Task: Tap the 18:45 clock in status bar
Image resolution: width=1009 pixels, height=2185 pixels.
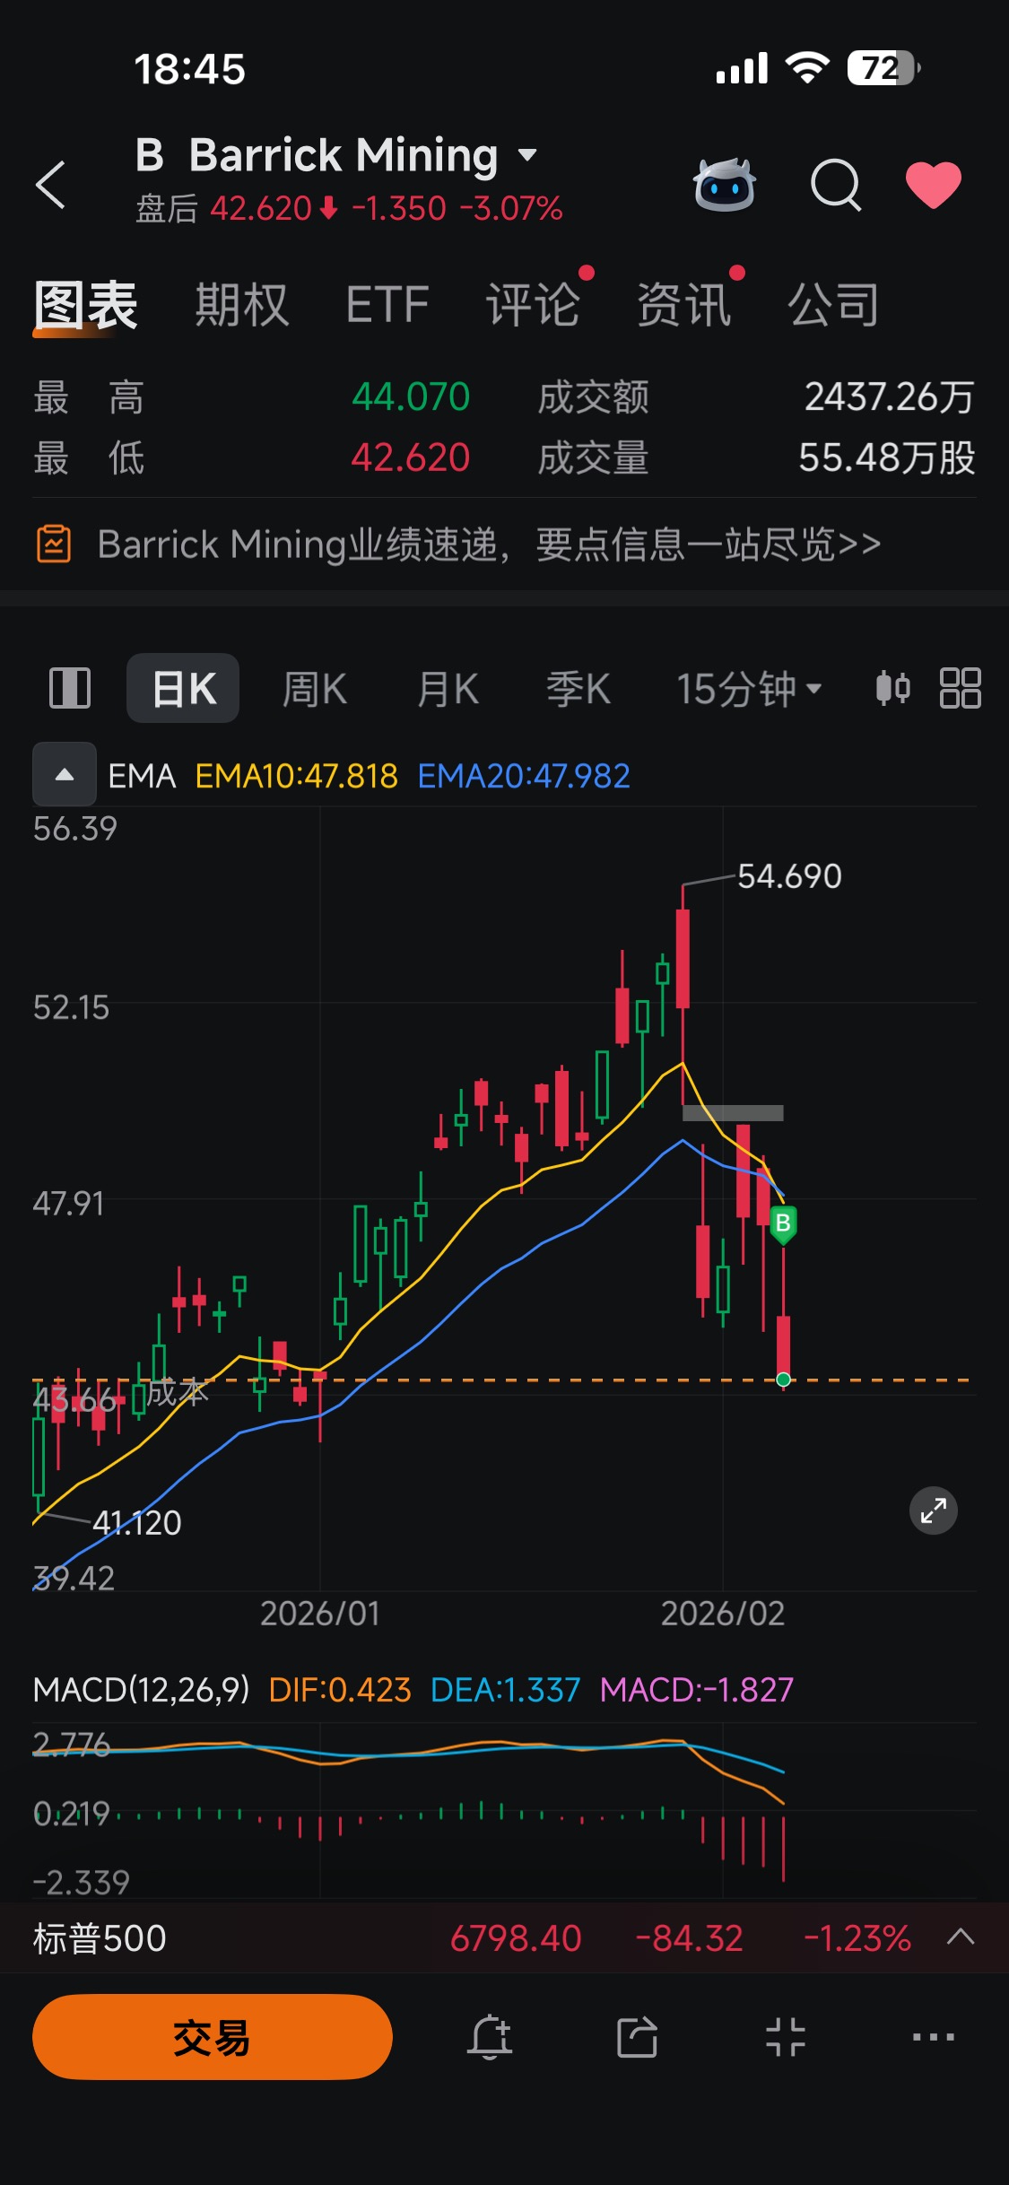Action: 189,69
